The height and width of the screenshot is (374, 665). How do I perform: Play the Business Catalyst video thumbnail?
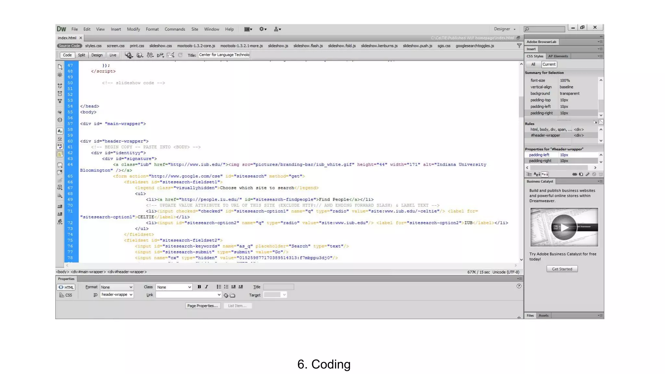coord(564,227)
